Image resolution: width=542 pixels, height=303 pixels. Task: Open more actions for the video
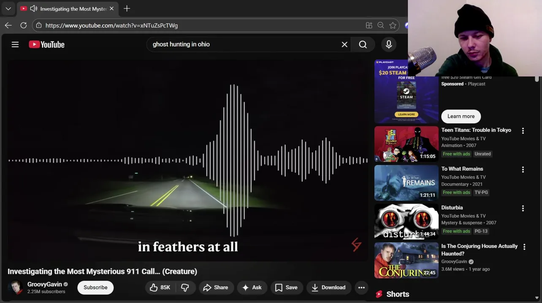[361, 287]
